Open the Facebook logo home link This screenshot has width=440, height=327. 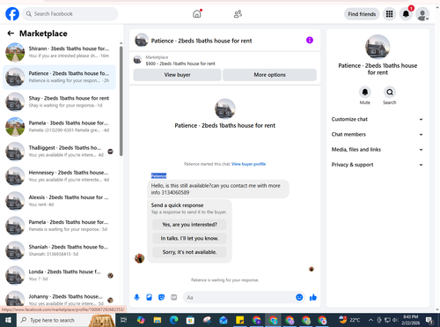(x=12, y=14)
